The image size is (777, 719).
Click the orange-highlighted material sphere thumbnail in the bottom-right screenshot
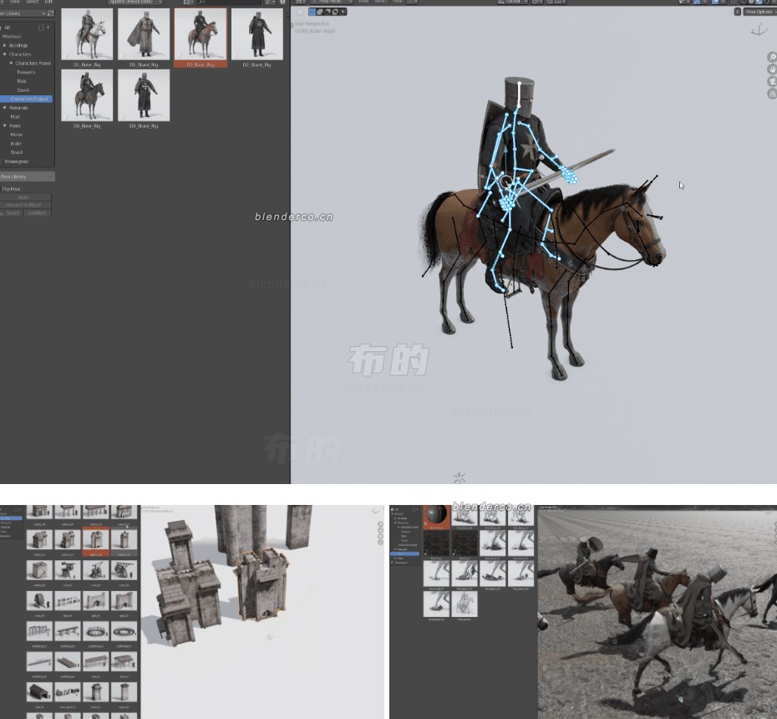click(x=437, y=518)
